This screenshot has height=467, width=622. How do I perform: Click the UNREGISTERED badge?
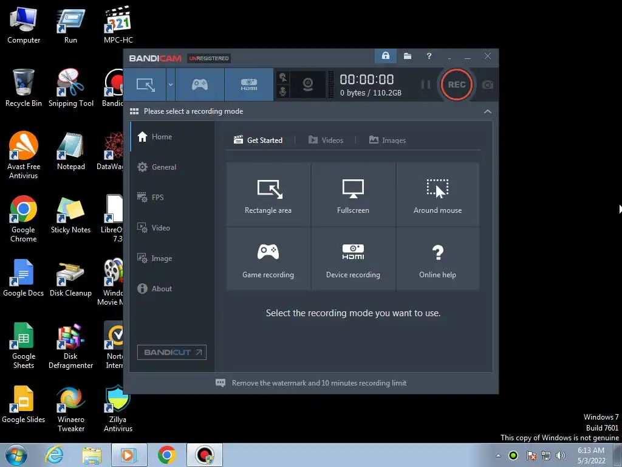[x=209, y=58]
